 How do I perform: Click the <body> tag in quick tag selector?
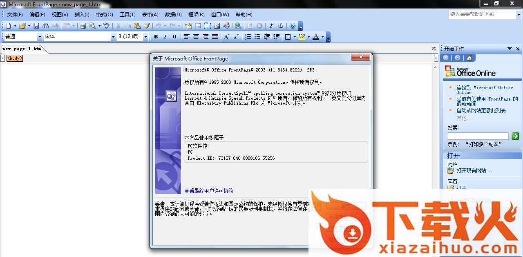point(14,58)
